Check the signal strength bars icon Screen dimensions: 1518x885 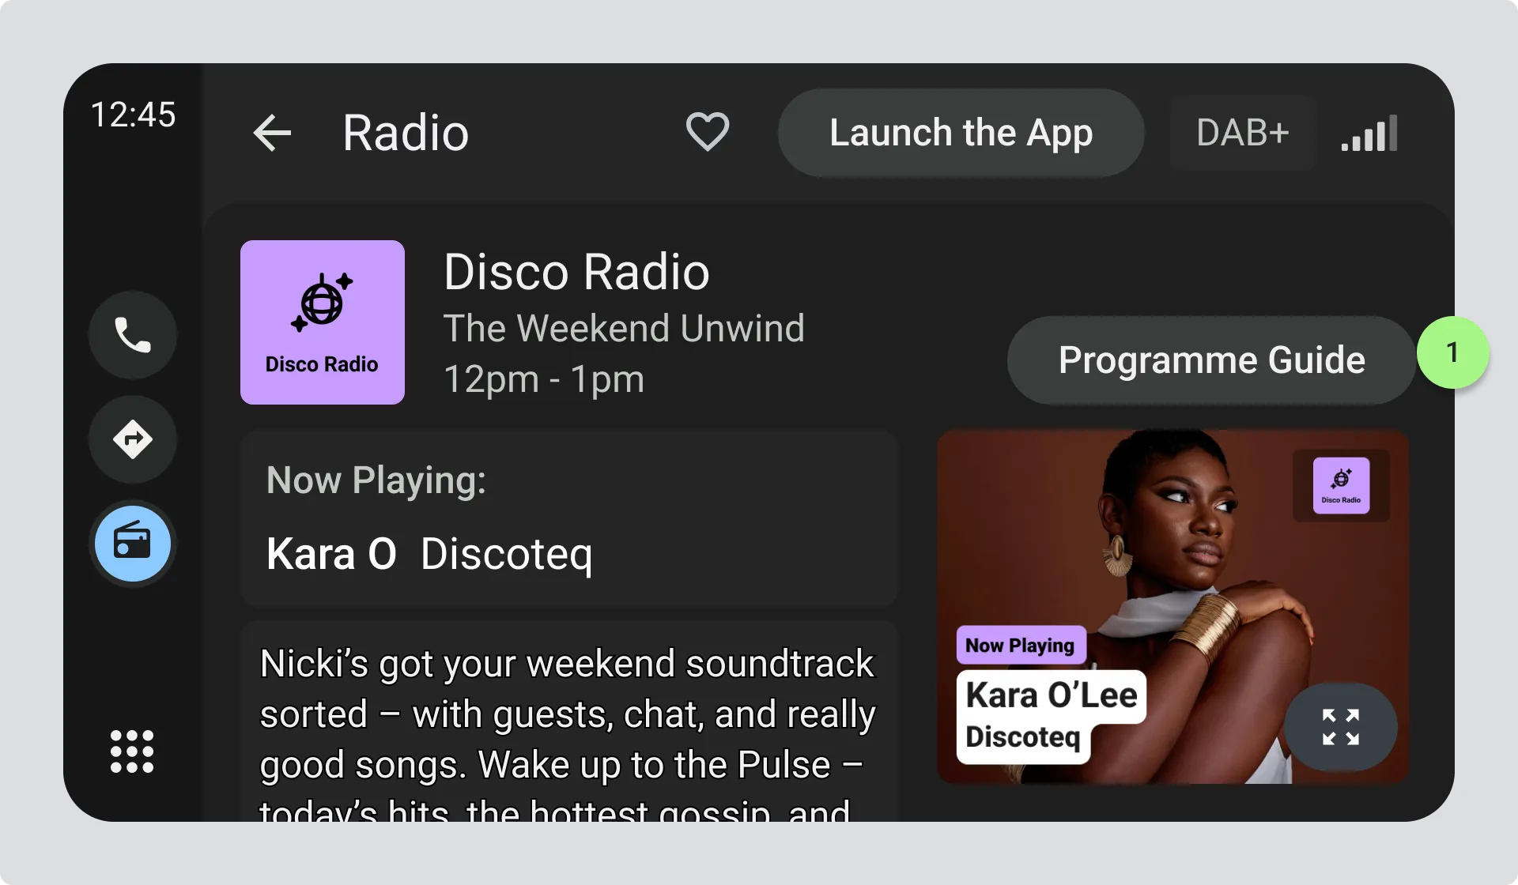coord(1370,134)
